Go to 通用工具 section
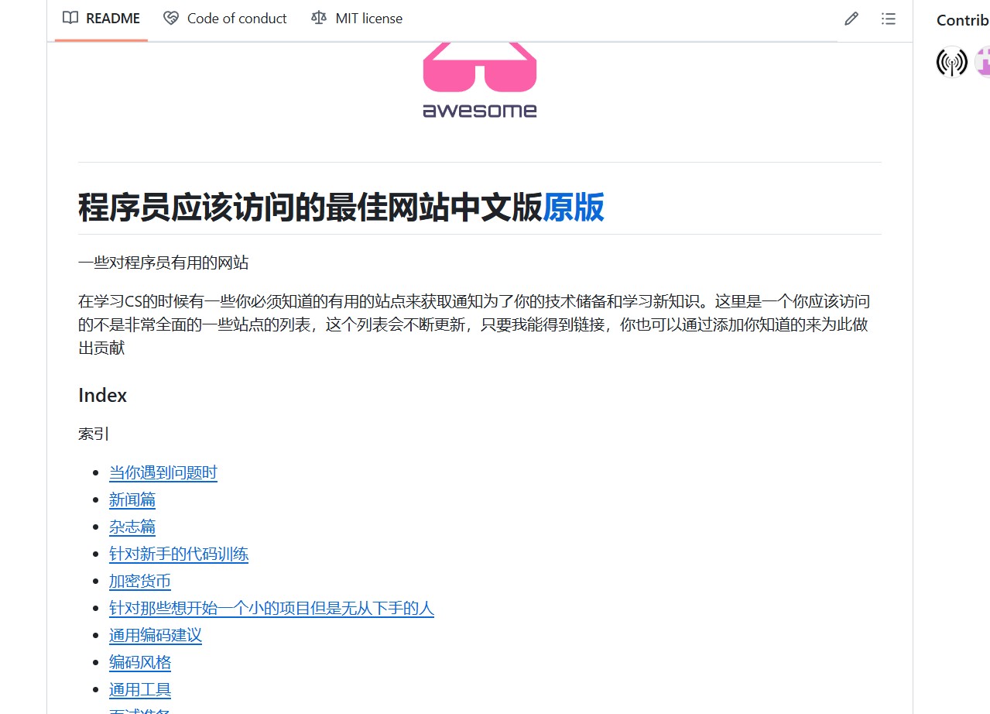990x714 pixels. click(140, 690)
